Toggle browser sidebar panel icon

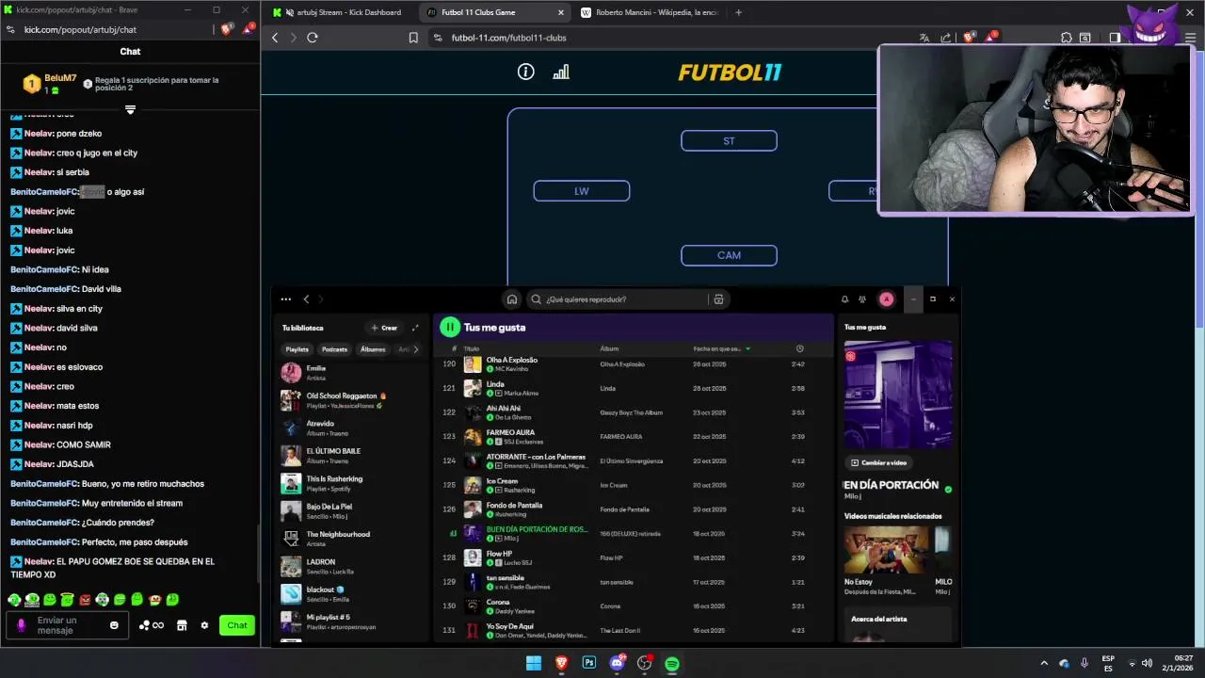tap(1115, 38)
